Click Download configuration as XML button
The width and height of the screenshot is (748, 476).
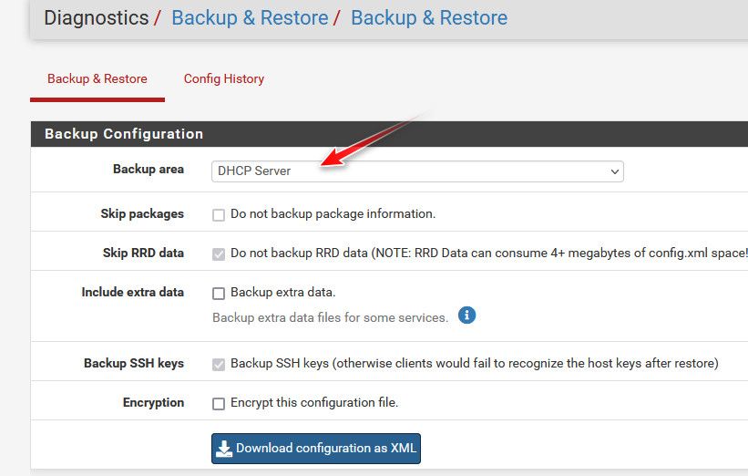pyautogui.click(x=316, y=449)
